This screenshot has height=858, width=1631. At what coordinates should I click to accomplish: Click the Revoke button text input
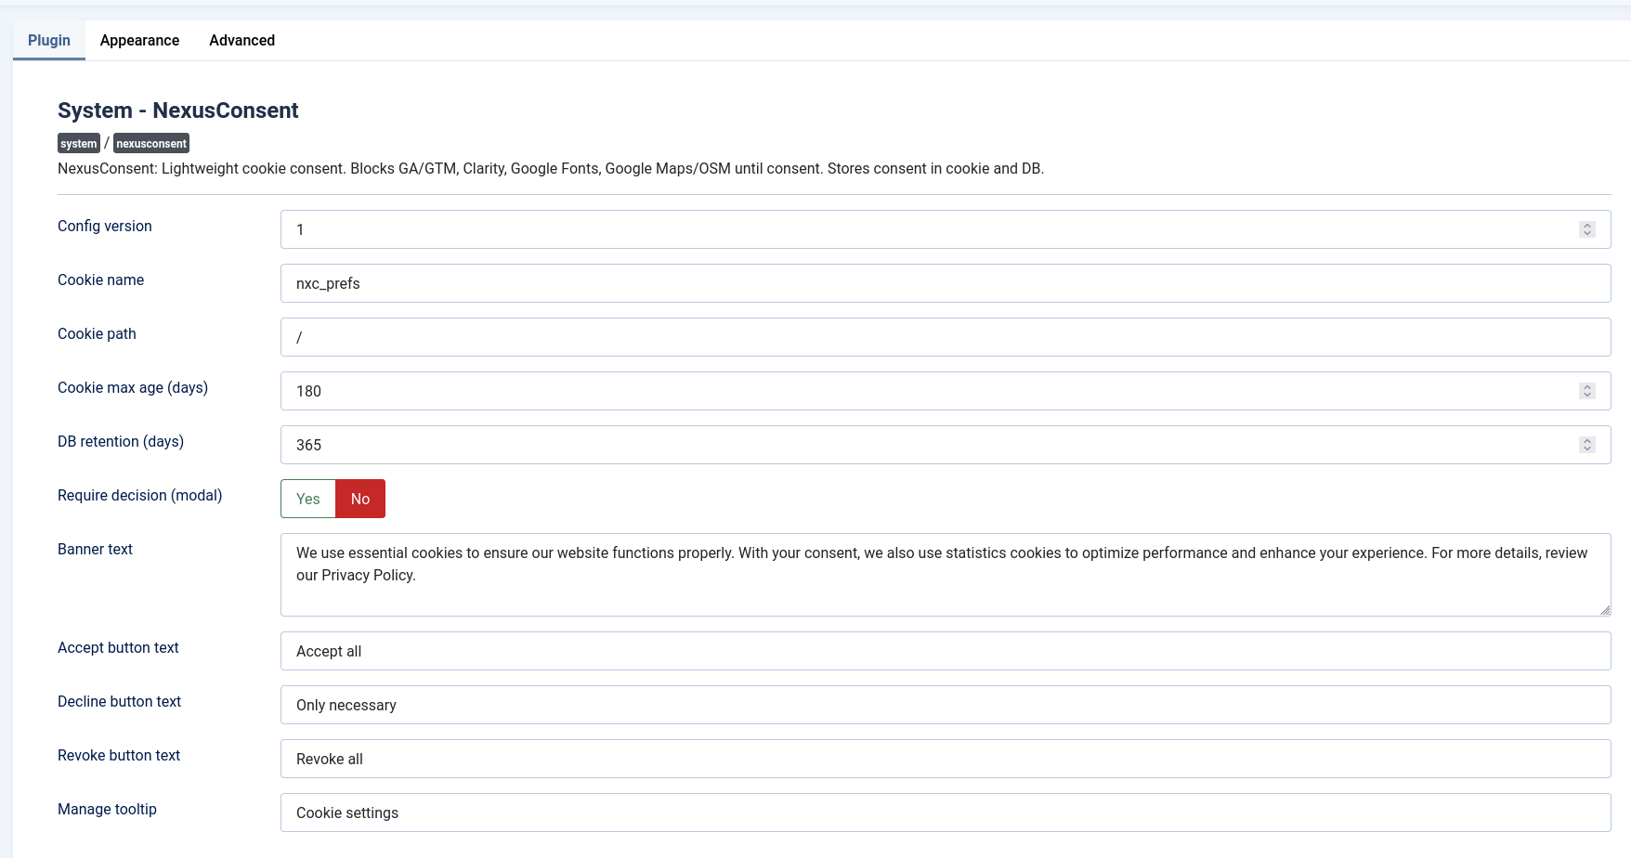pos(945,759)
